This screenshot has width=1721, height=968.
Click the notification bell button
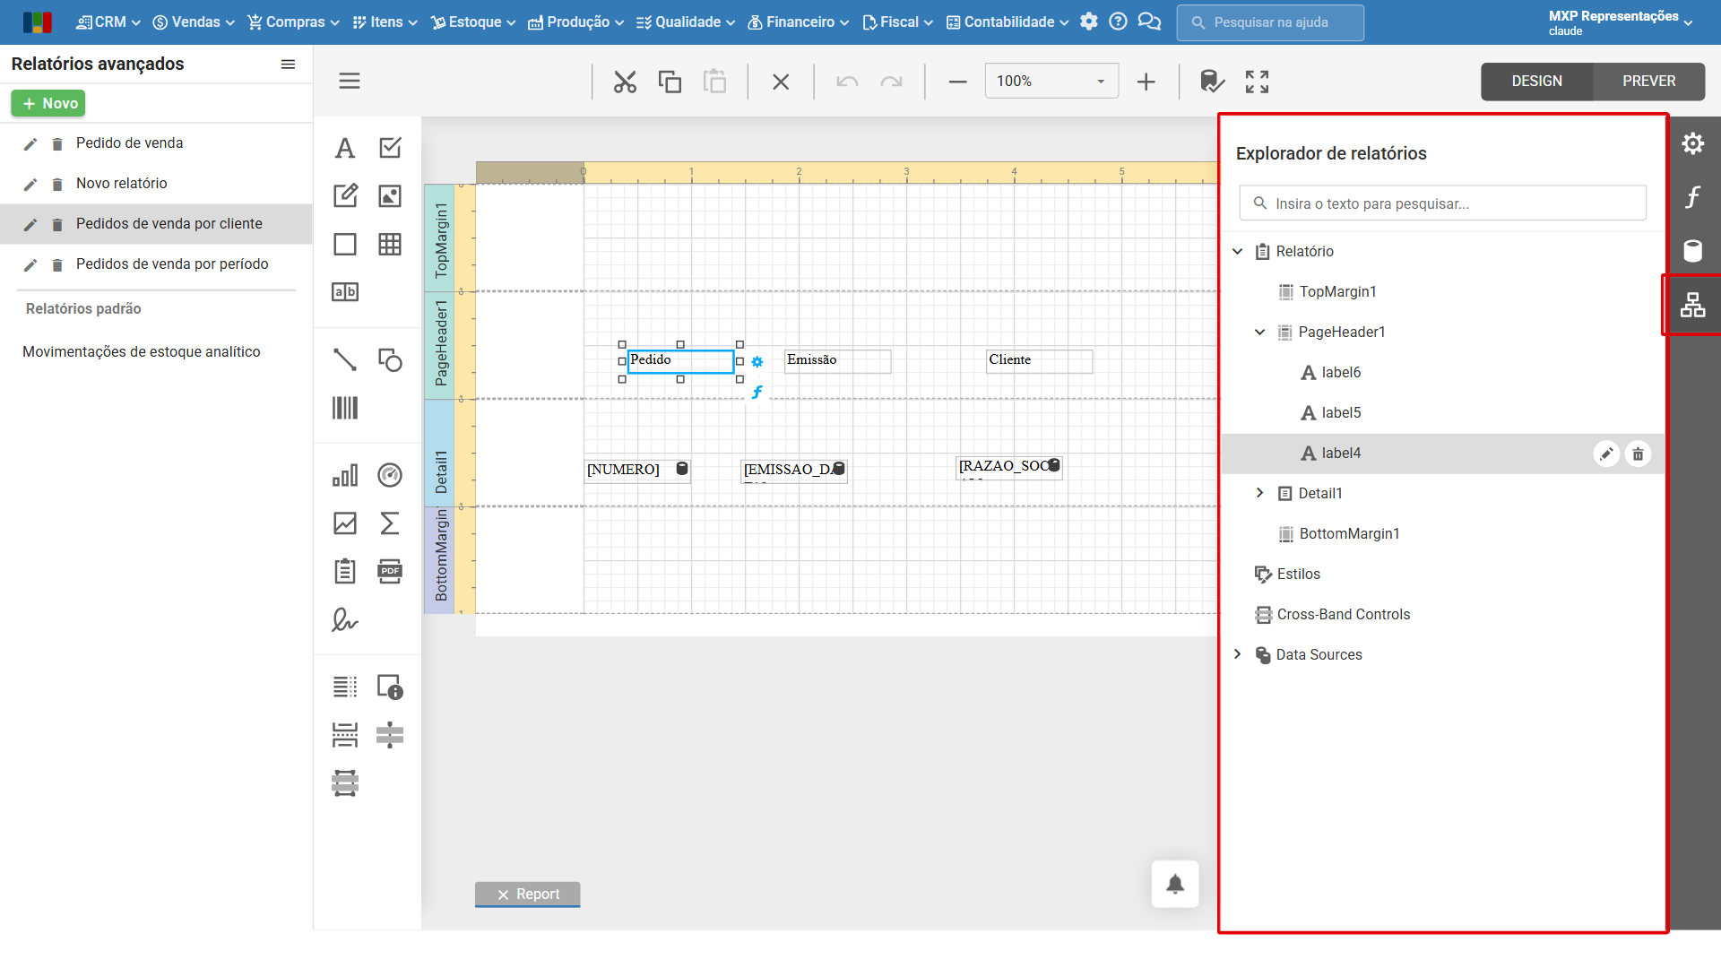(x=1175, y=885)
